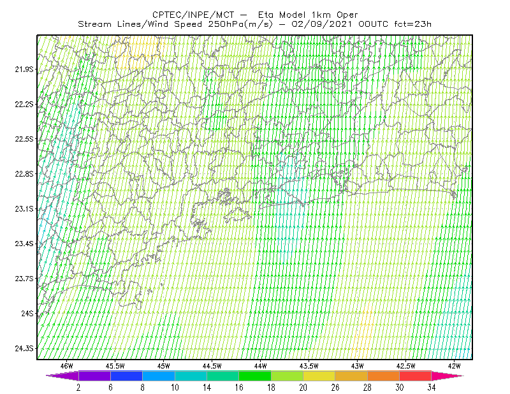This screenshot has height=394, width=510.
Task: Click the legend value 18
Action: pyautogui.click(x=271, y=388)
